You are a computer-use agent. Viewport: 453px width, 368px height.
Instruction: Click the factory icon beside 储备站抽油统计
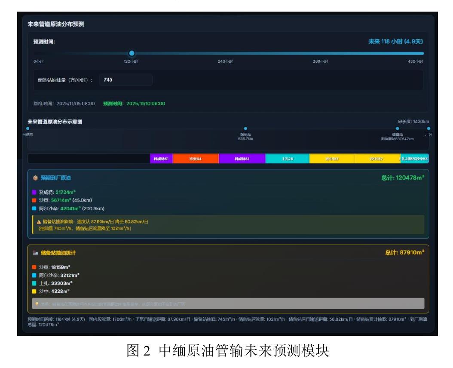point(35,253)
